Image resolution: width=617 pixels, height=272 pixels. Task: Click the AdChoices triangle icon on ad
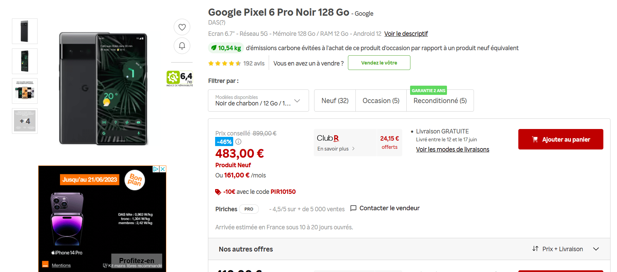[156, 169]
